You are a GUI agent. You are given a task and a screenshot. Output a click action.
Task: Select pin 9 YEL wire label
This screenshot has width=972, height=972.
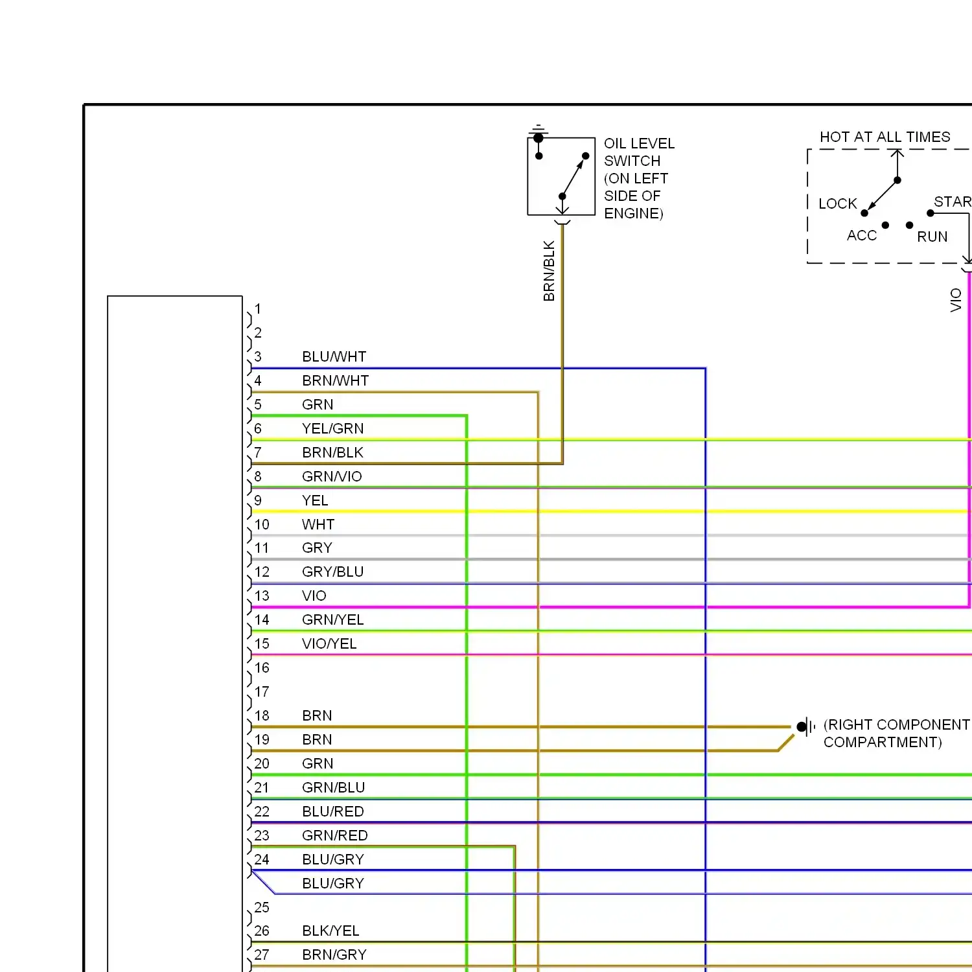pyautogui.click(x=315, y=500)
